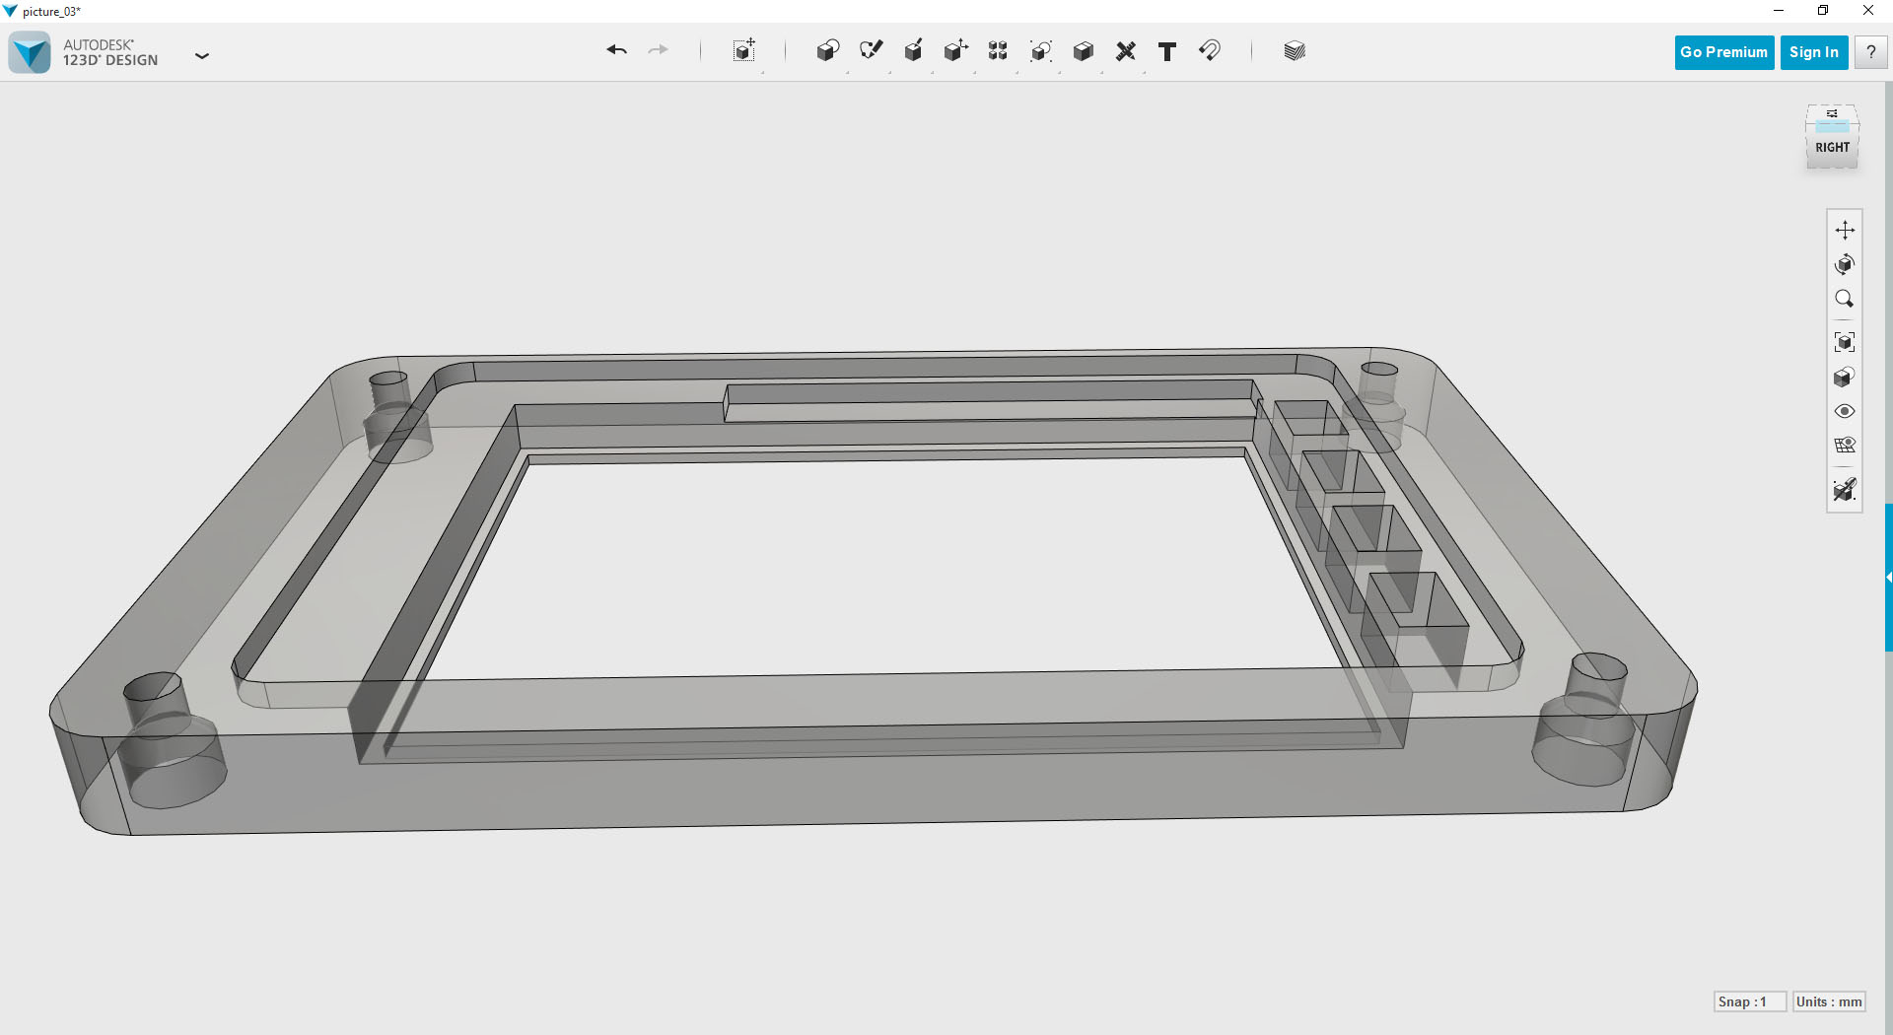Select the Text tool
This screenshot has width=1893, height=1035.
pyautogui.click(x=1167, y=50)
